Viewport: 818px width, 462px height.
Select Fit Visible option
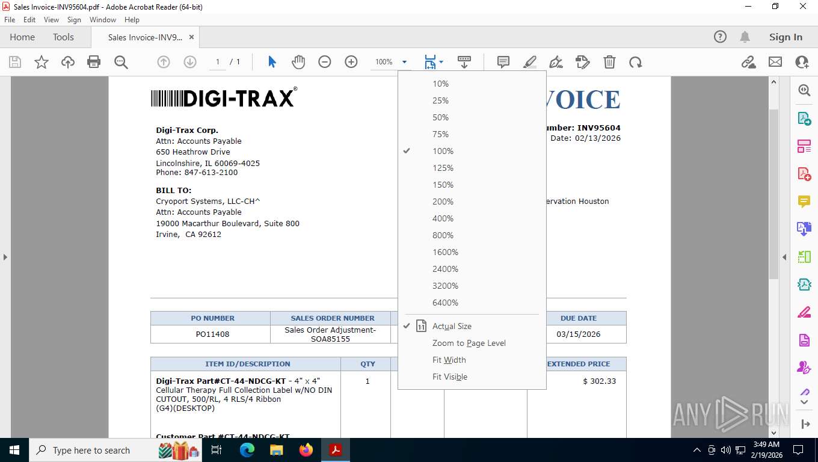472,377
